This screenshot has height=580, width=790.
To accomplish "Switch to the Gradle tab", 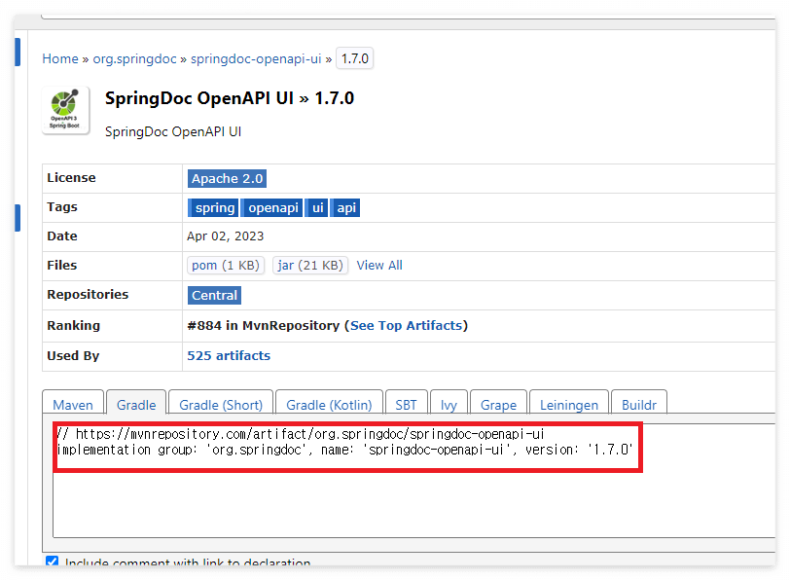I will [136, 404].
